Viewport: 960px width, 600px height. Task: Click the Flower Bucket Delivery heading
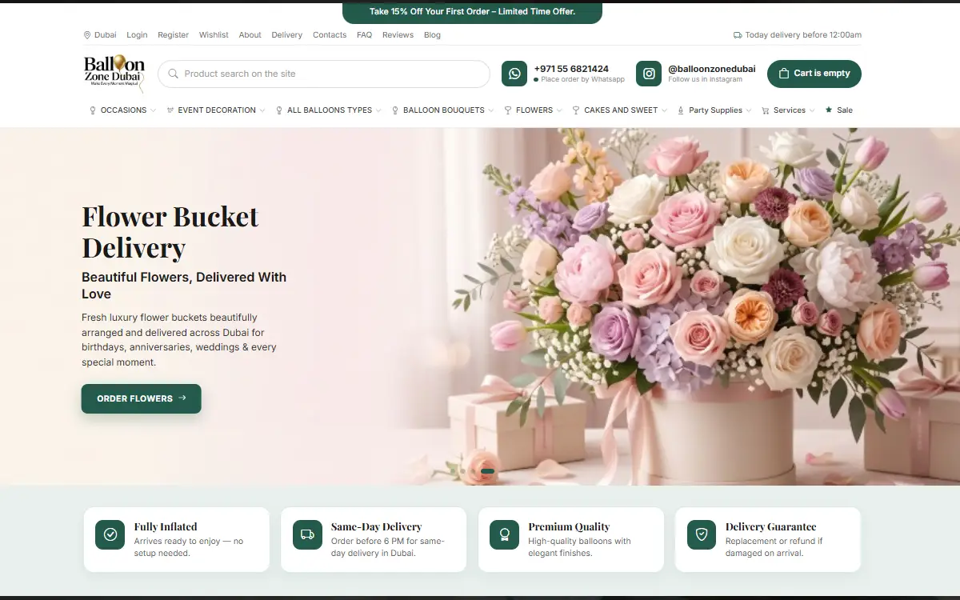[170, 232]
